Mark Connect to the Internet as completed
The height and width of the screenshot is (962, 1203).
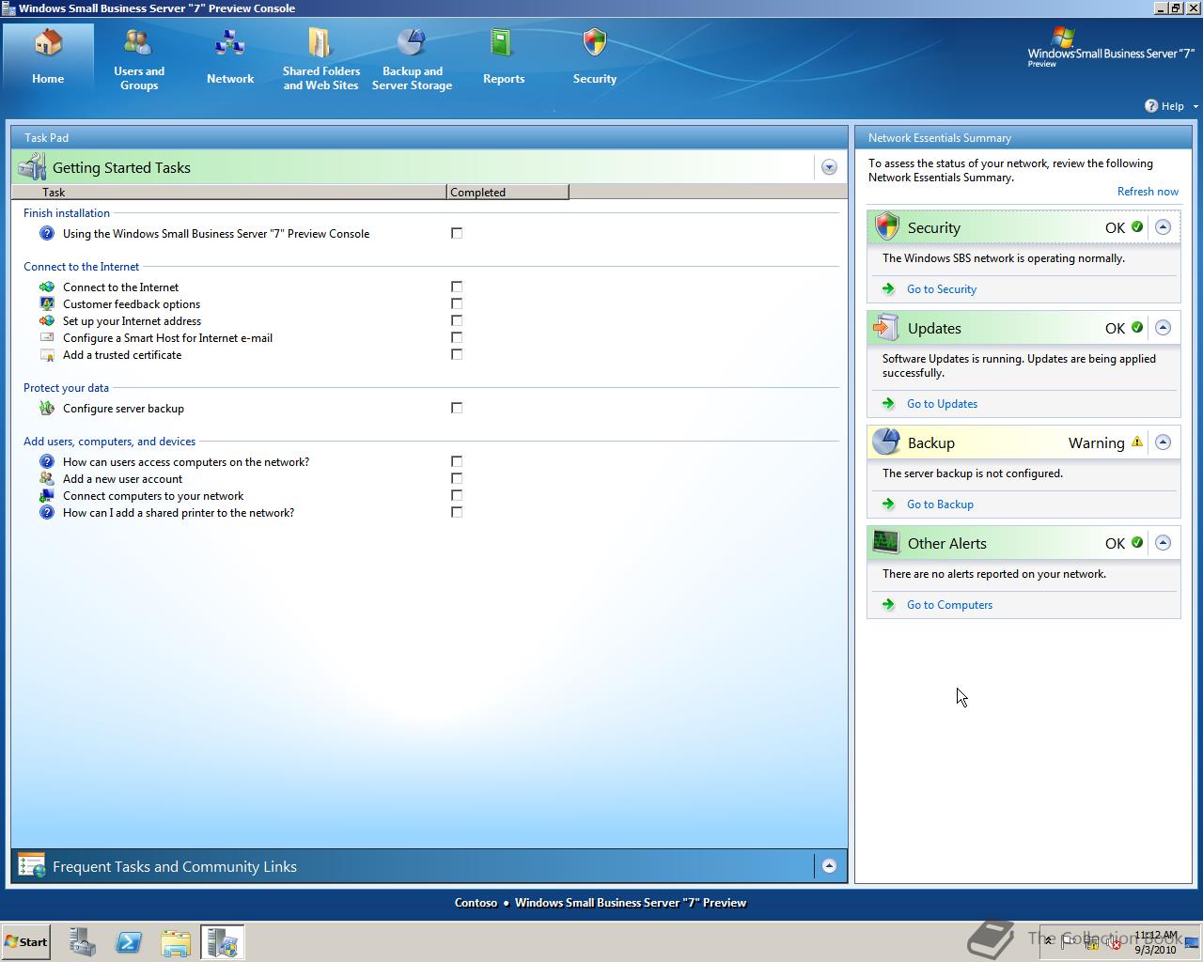(x=457, y=287)
